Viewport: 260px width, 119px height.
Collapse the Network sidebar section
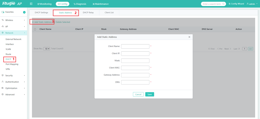tap(13, 33)
